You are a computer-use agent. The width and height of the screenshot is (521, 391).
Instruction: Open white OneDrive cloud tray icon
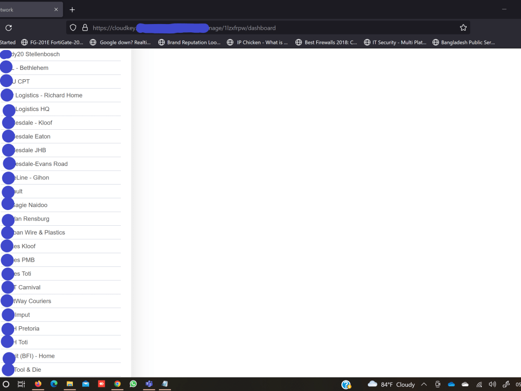click(x=465, y=384)
